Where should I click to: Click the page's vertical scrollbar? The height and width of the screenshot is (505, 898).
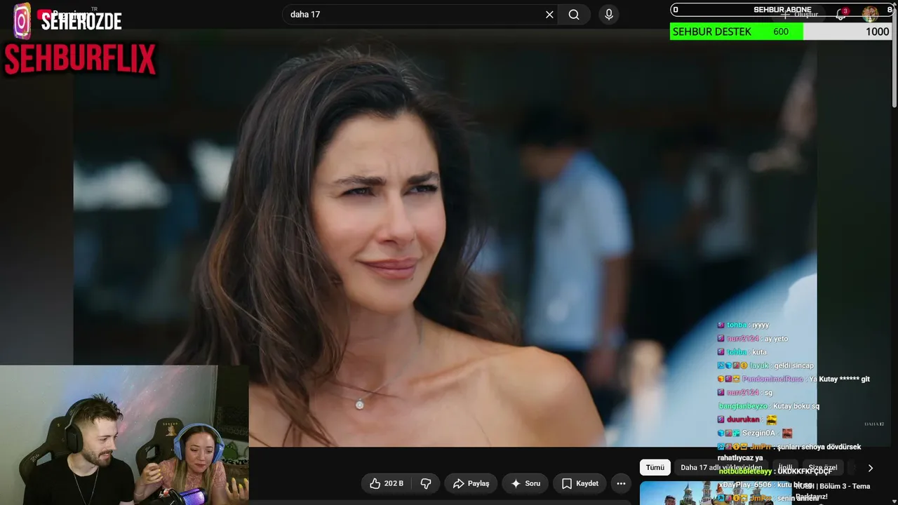(894, 56)
